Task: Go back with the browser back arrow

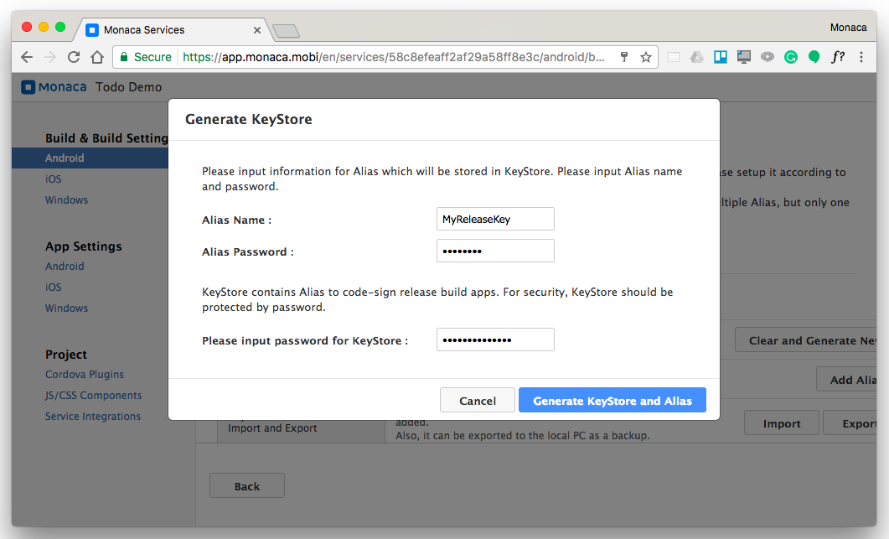Action: 27,57
